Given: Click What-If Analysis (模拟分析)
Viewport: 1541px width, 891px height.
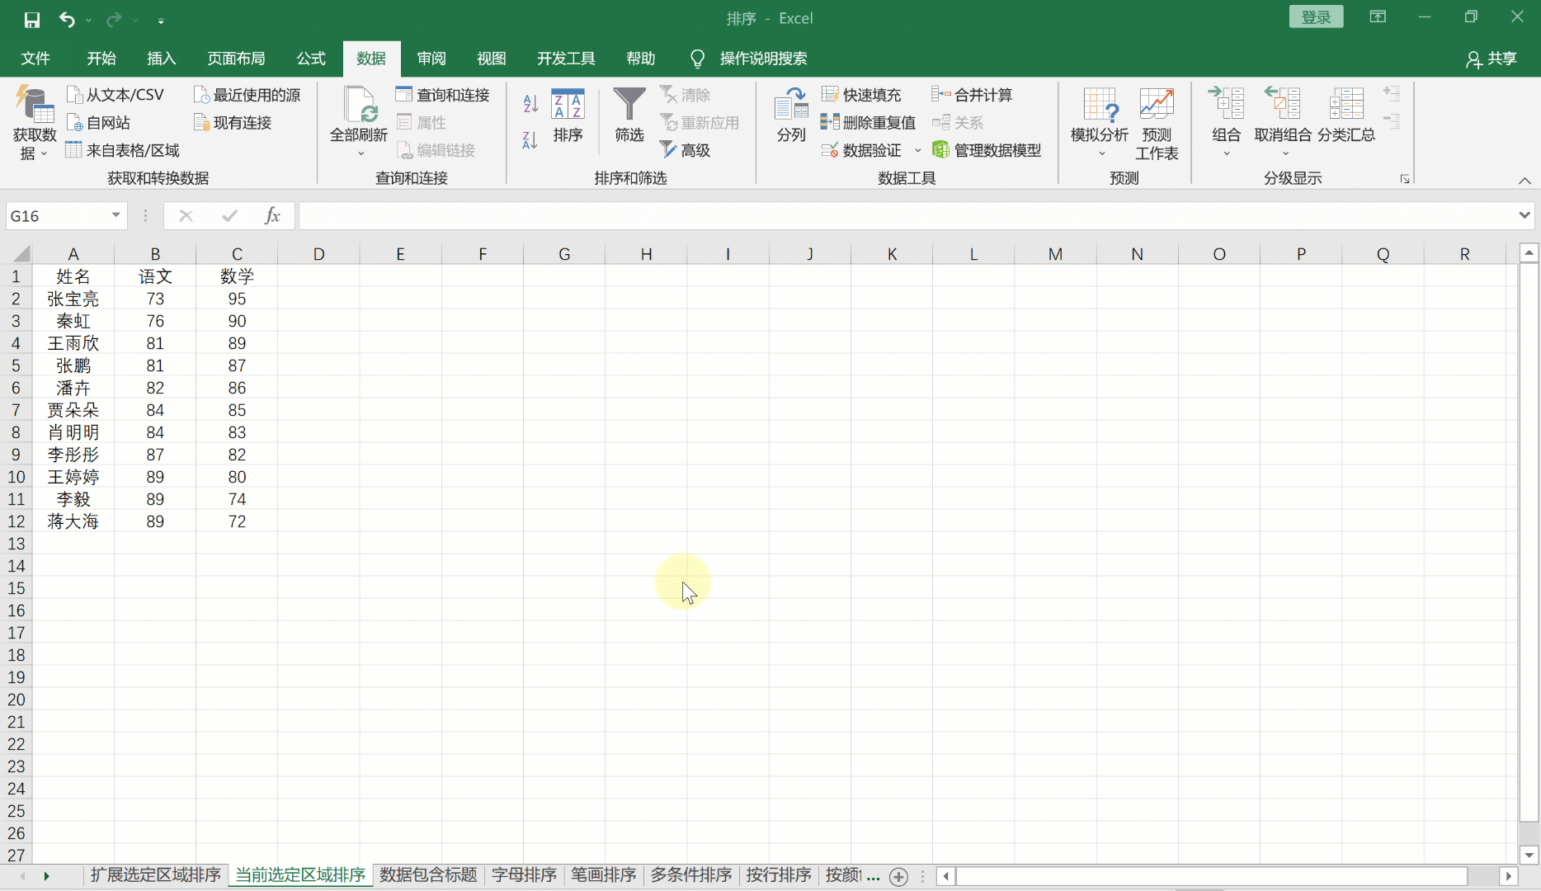Looking at the screenshot, I should tap(1100, 123).
